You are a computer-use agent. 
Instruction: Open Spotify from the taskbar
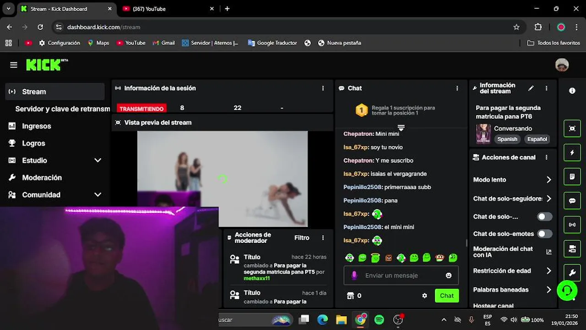pos(379,320)
